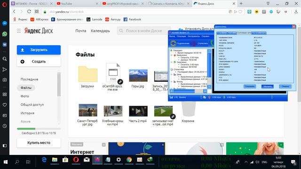Open Facebook bookmark in bookmarks bar
The width and height of the screenshot is (301, 169).
132,19
